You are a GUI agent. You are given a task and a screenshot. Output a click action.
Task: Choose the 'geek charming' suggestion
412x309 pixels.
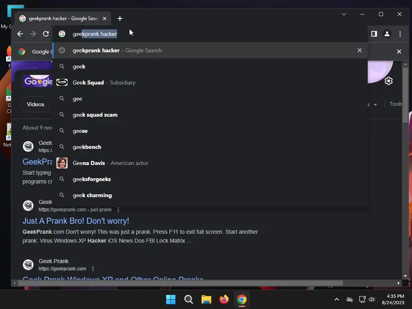coord(210,195)
